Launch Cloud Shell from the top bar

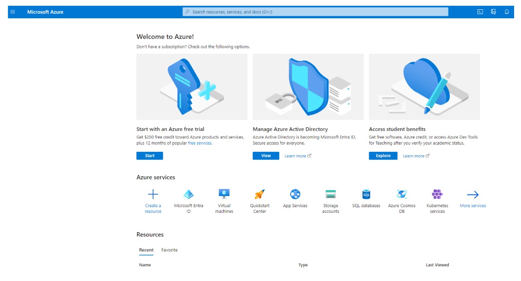tap(480, 12)
